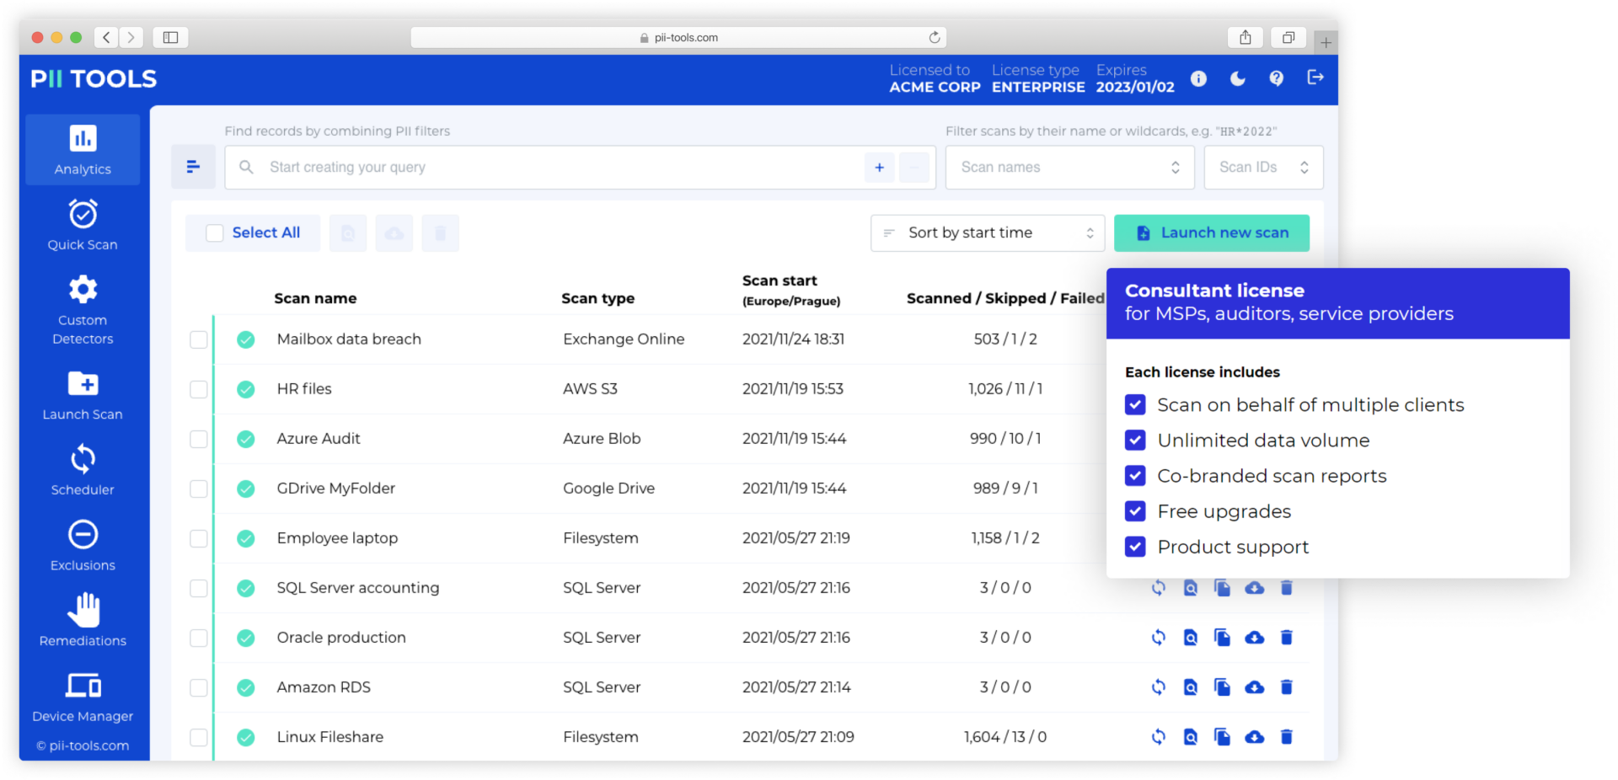Reload the page in Safari
This screenshot has width=1618, height=780.
[x=935, y=37]
